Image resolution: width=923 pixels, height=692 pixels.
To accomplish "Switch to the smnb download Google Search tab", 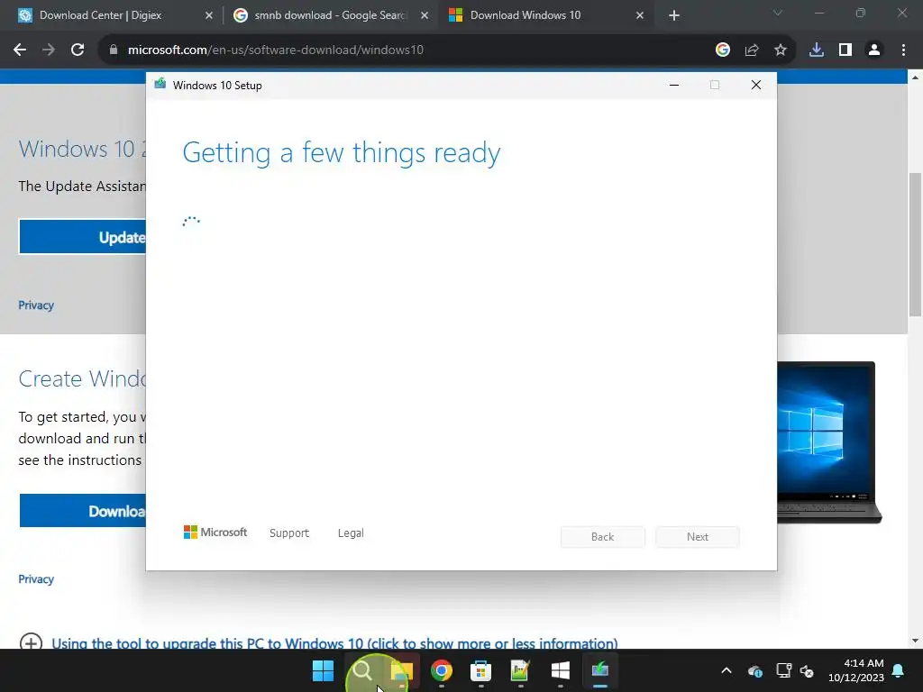I will pyautogui.click(x=330, y=15).
